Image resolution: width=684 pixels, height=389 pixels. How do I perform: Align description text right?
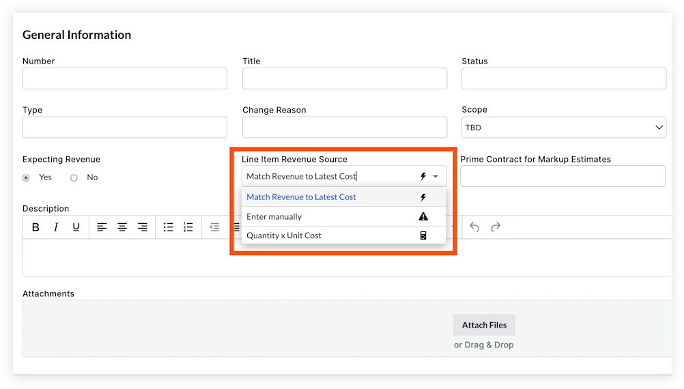142,227
